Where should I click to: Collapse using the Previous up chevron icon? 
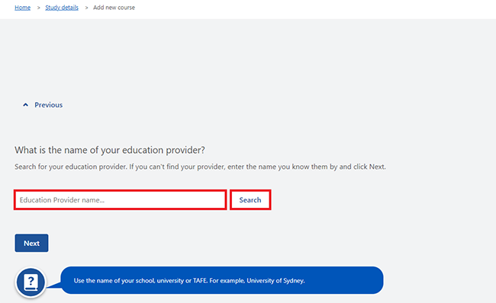[x=26, y=105]
